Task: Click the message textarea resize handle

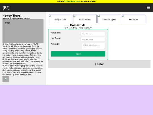Action: point(105,48)
